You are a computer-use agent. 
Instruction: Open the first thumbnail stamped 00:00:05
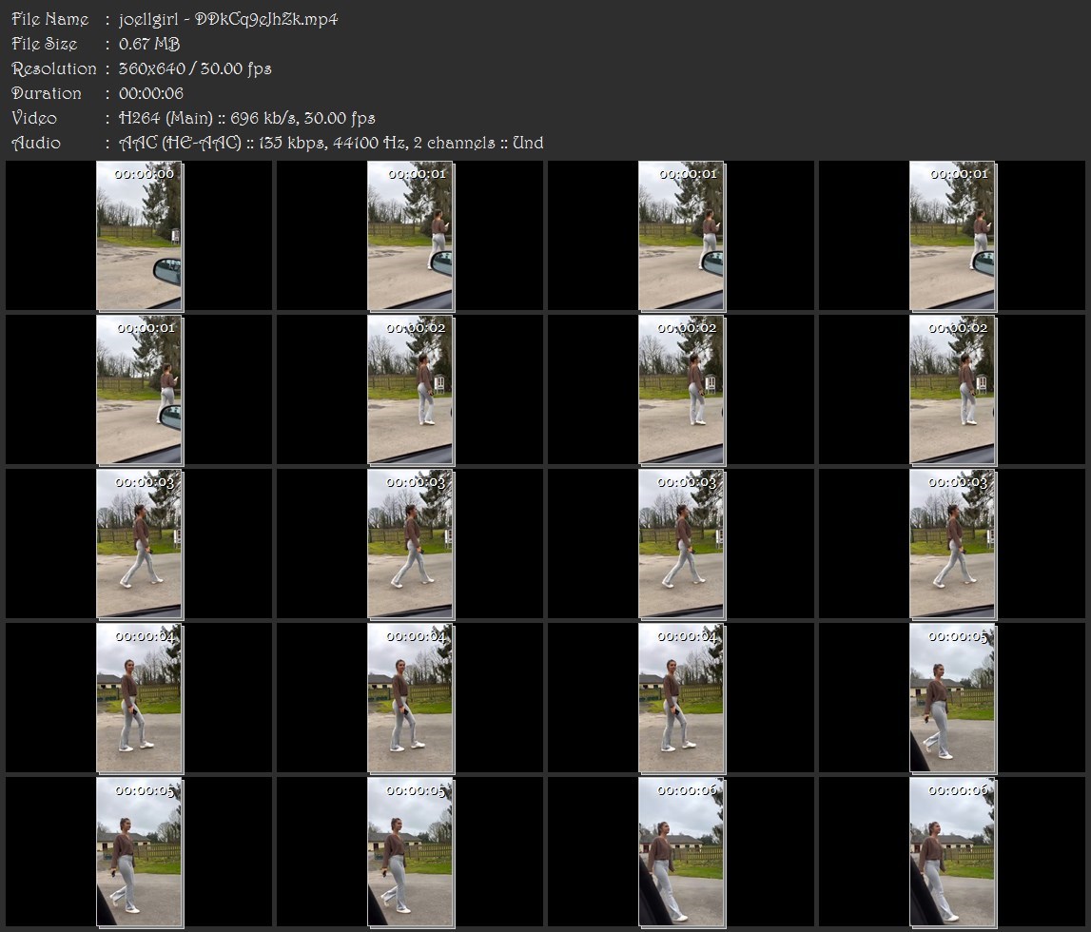click(x=952, y=698)
